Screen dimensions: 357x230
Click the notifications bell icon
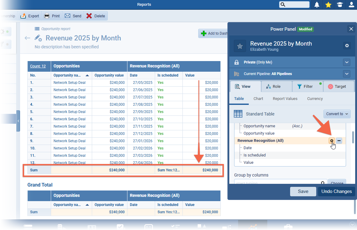(317, 5)
